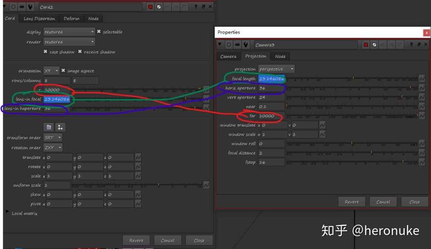Viewport: 431px width, 249px height.
Task: Switch to the Node tab in Card2
Action: [93, 18]
